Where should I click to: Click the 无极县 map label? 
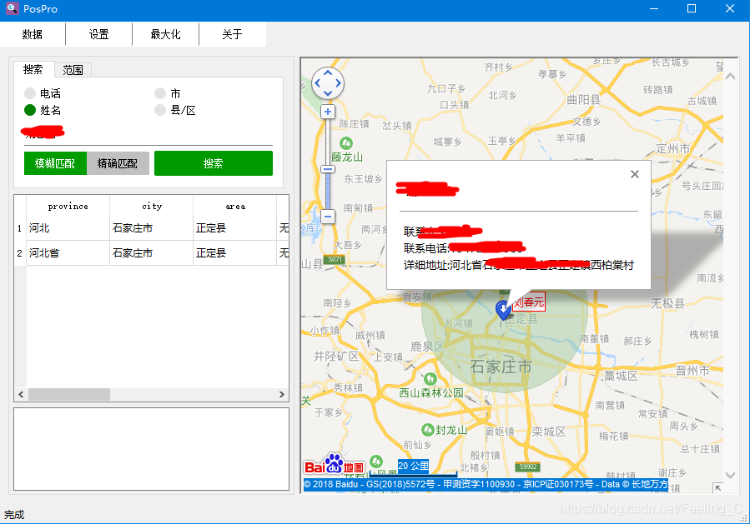[x=667, y=303]
